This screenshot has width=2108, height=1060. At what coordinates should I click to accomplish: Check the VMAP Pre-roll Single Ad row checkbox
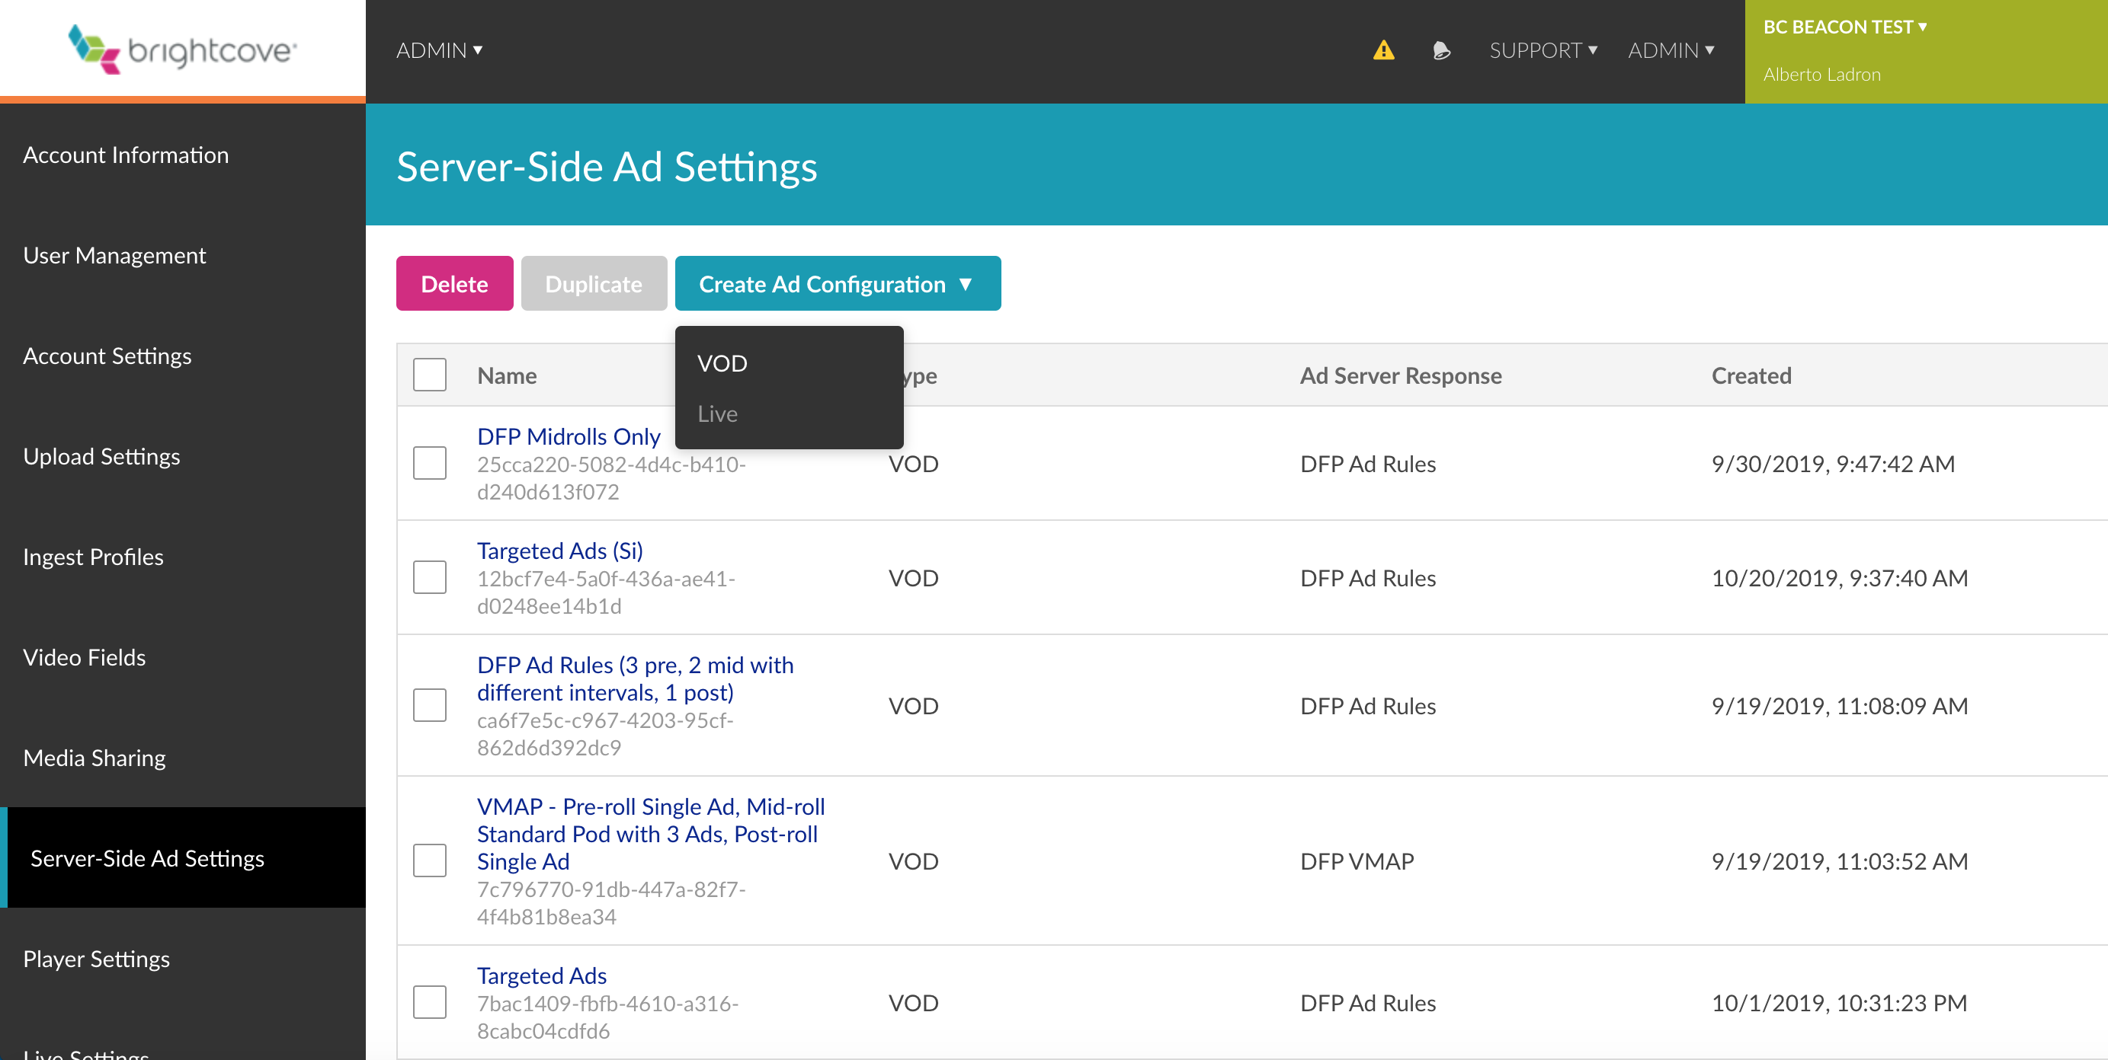pos(430,860)
